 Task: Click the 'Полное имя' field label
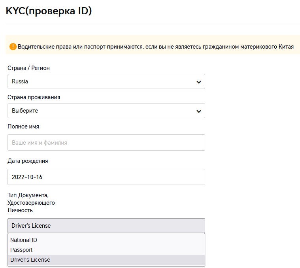(23, 126)
